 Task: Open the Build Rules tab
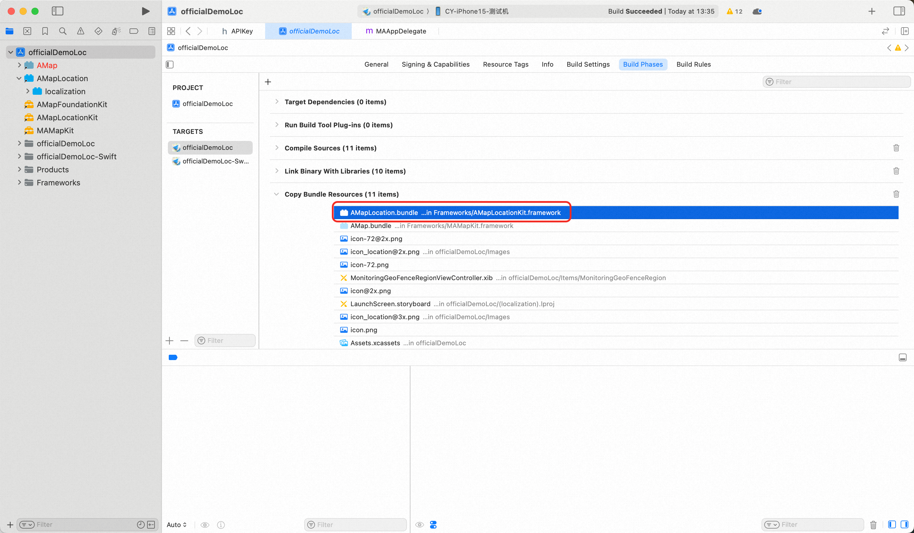[x=693, y=65]
